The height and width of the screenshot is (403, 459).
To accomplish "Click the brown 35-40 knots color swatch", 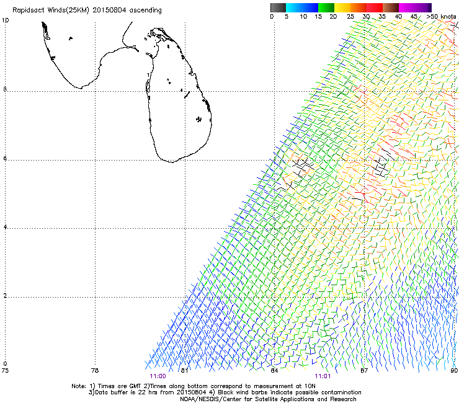I will (391, 7).
